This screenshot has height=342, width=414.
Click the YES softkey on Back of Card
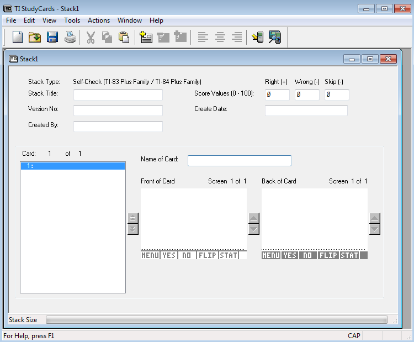[x=290, y=255]
